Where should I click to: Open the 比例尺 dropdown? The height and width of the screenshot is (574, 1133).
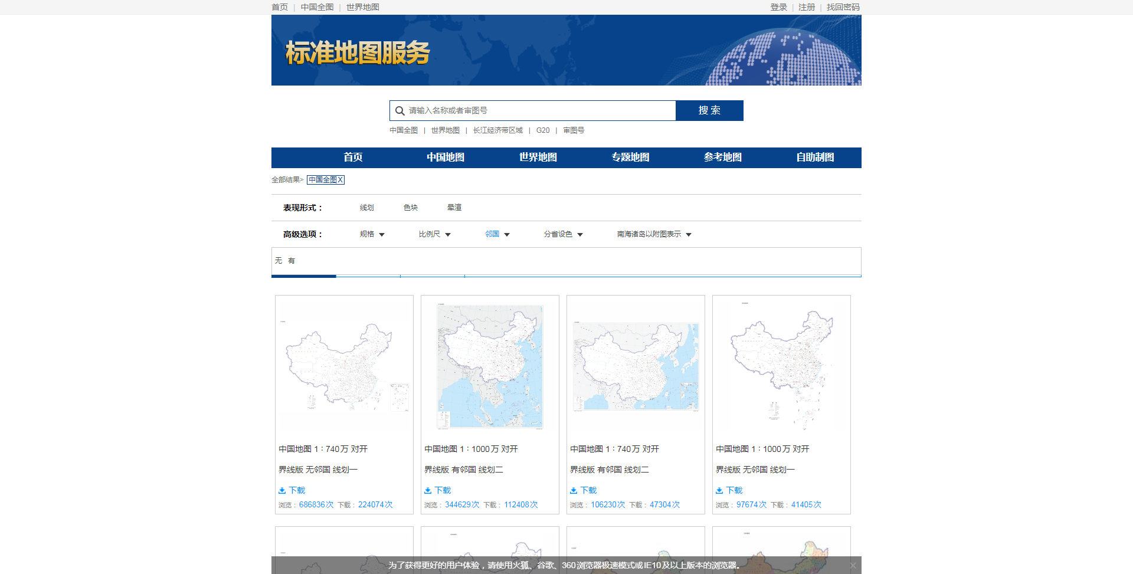point(434,234)
